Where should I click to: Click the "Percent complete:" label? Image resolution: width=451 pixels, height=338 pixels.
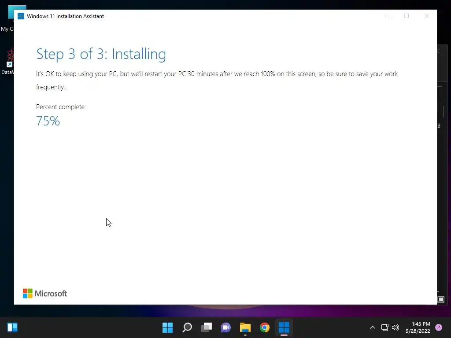click(61, 107)
